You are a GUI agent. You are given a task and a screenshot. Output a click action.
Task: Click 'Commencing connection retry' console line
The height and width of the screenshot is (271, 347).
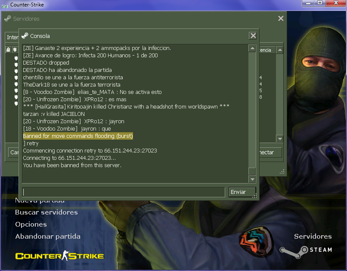tap(90, 150)
